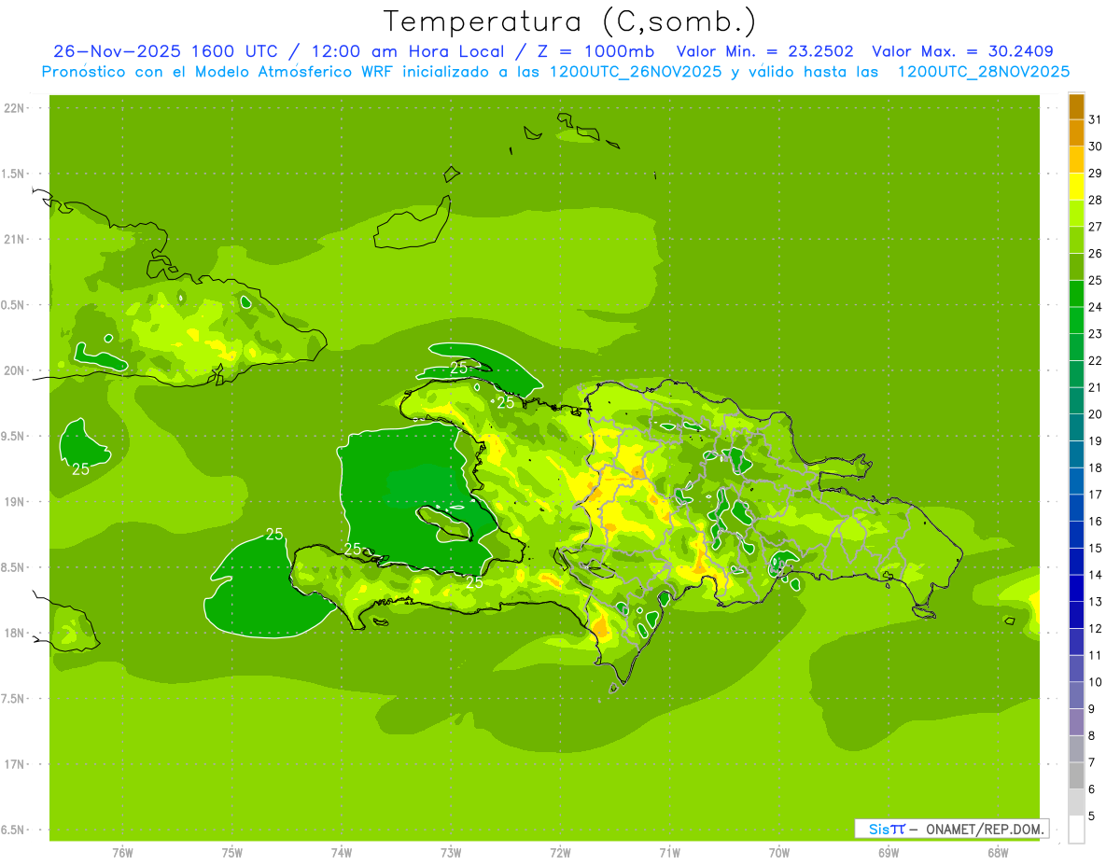Image resolution: width=1120 pixels, height=865 pixels.
Task: Click the 22N latitude axis label
Action: tap(15, 108)
